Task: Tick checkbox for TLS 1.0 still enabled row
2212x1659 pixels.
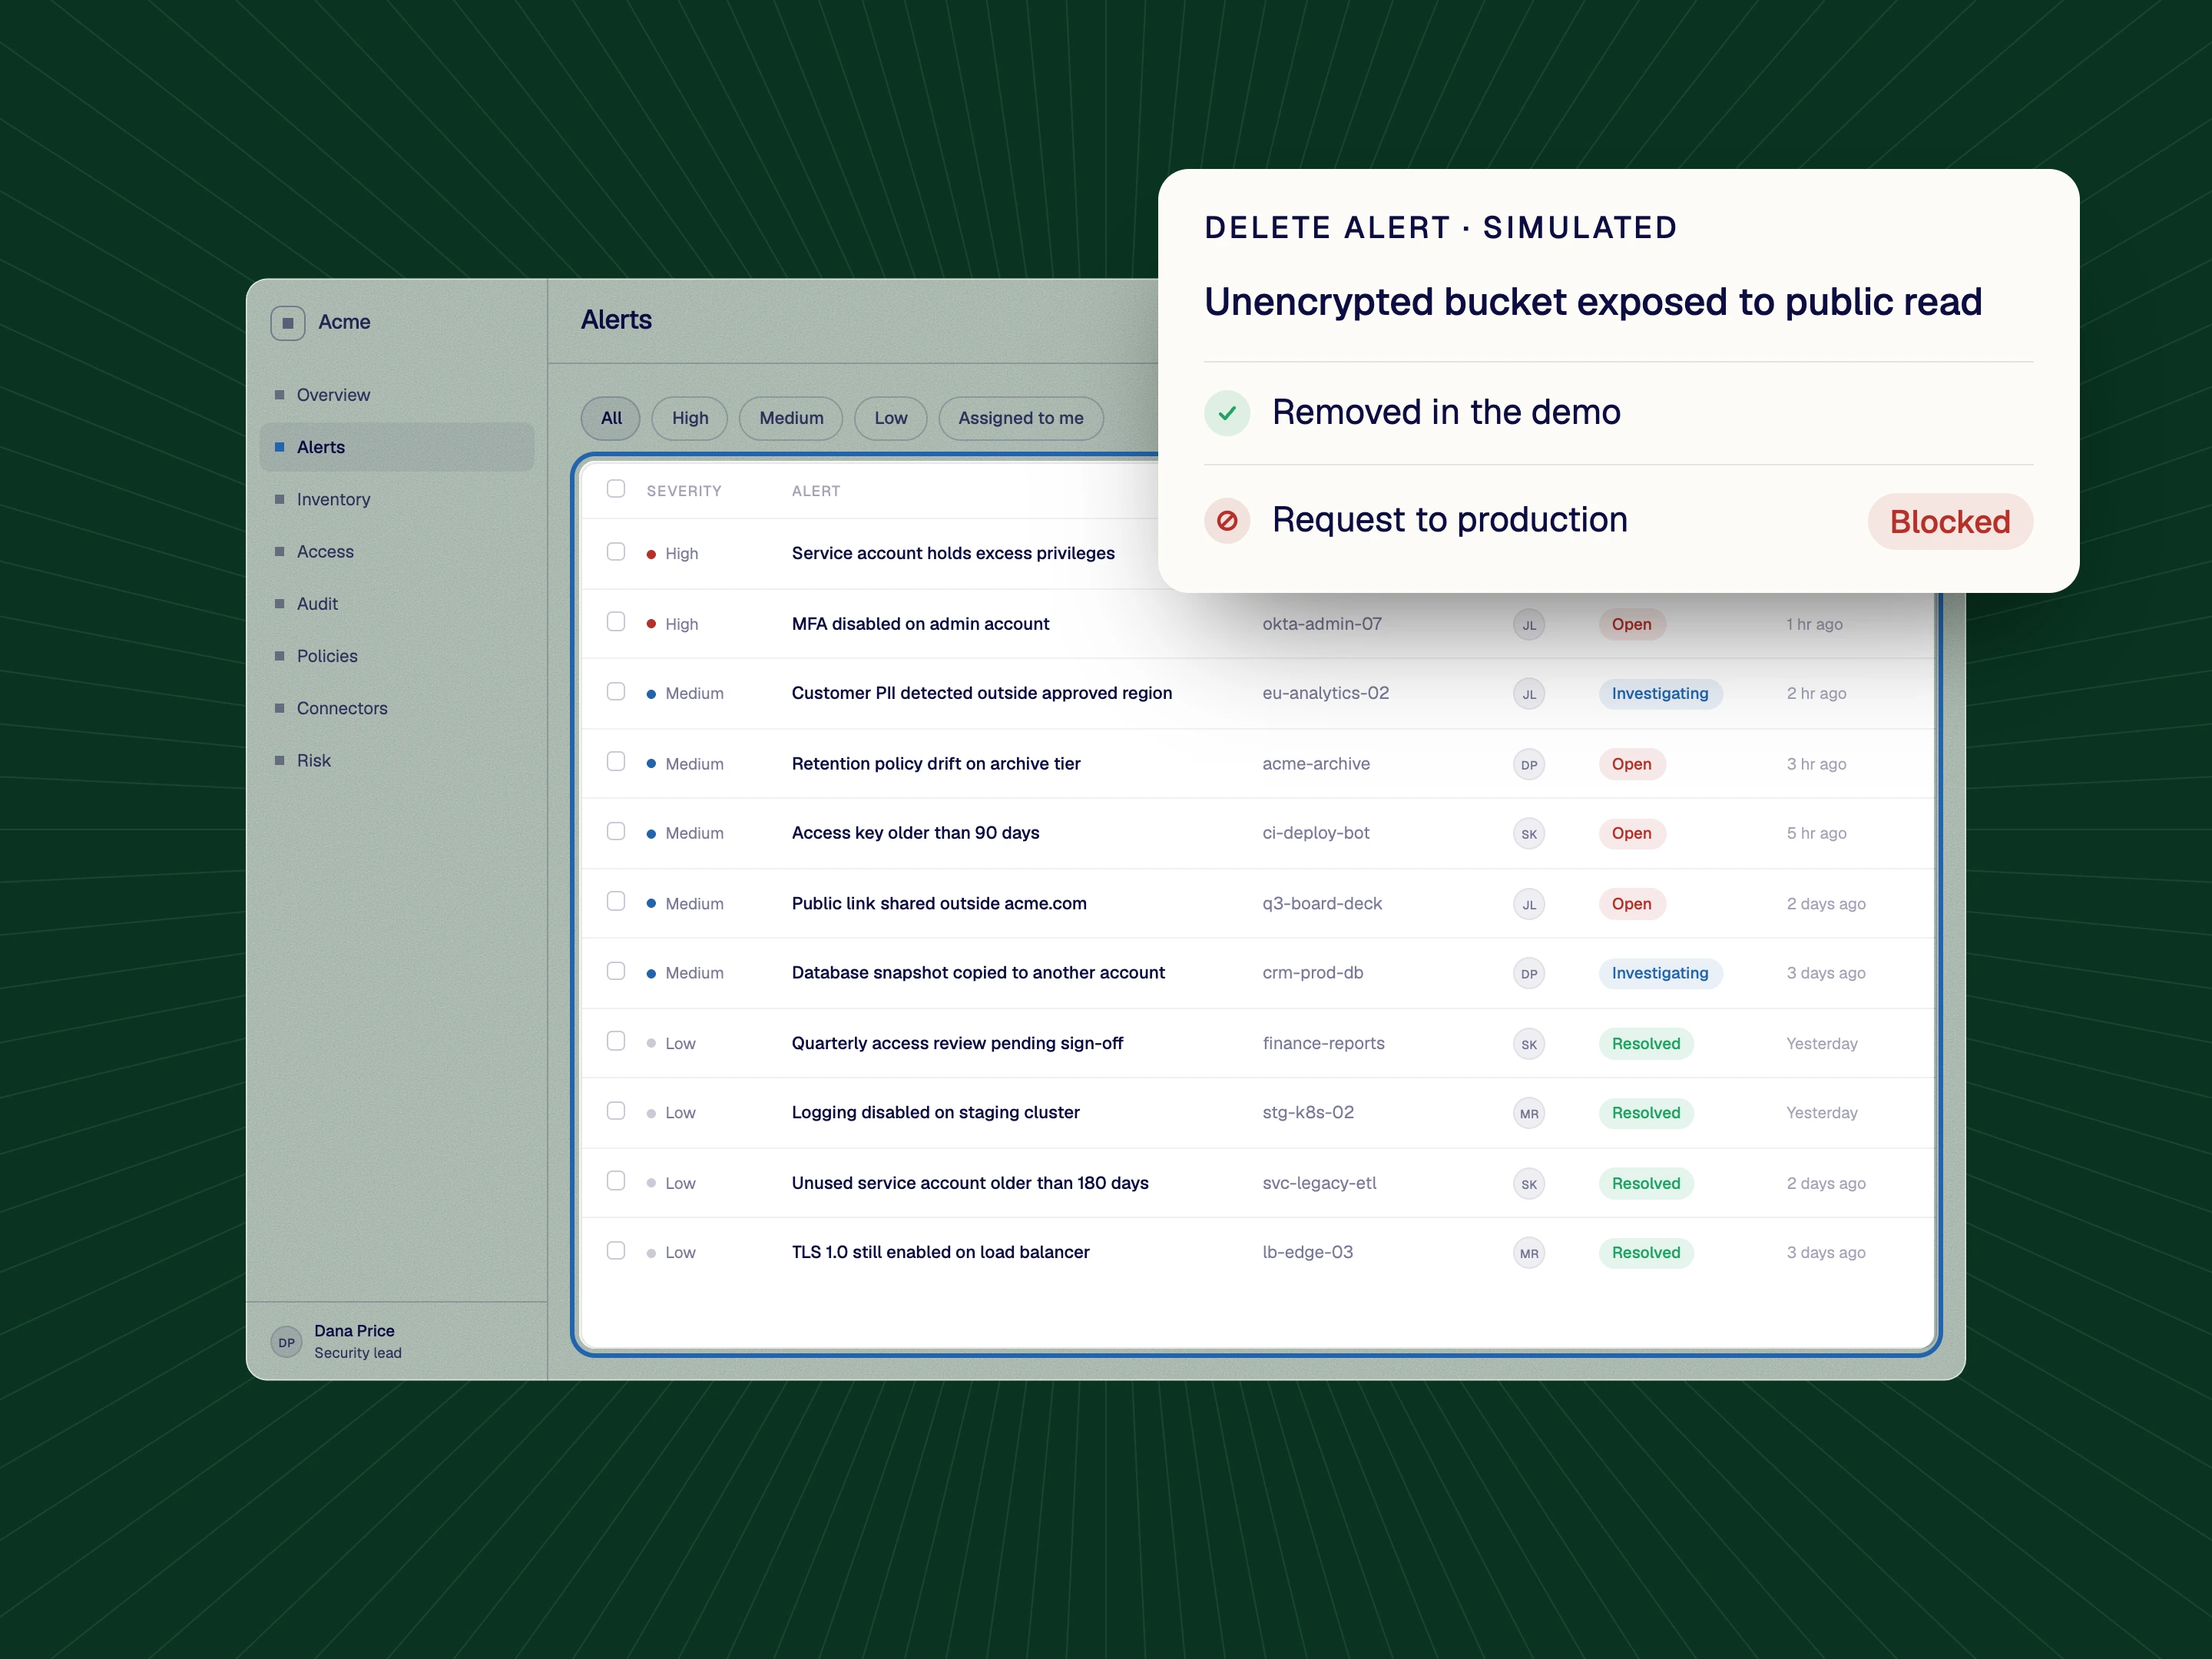Action: [x=616, y=1251]
